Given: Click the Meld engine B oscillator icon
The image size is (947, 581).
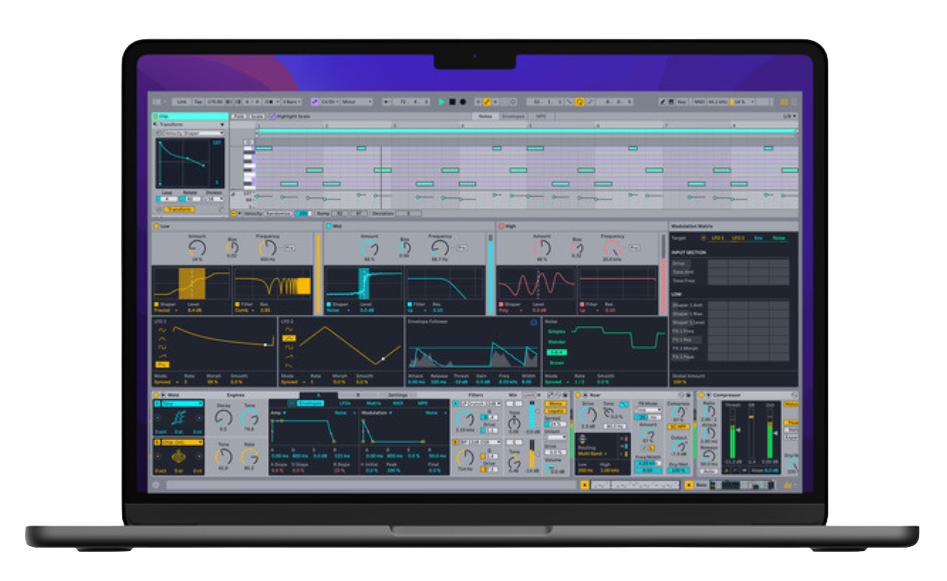Looking at the screenshot, I should [179, 457].
